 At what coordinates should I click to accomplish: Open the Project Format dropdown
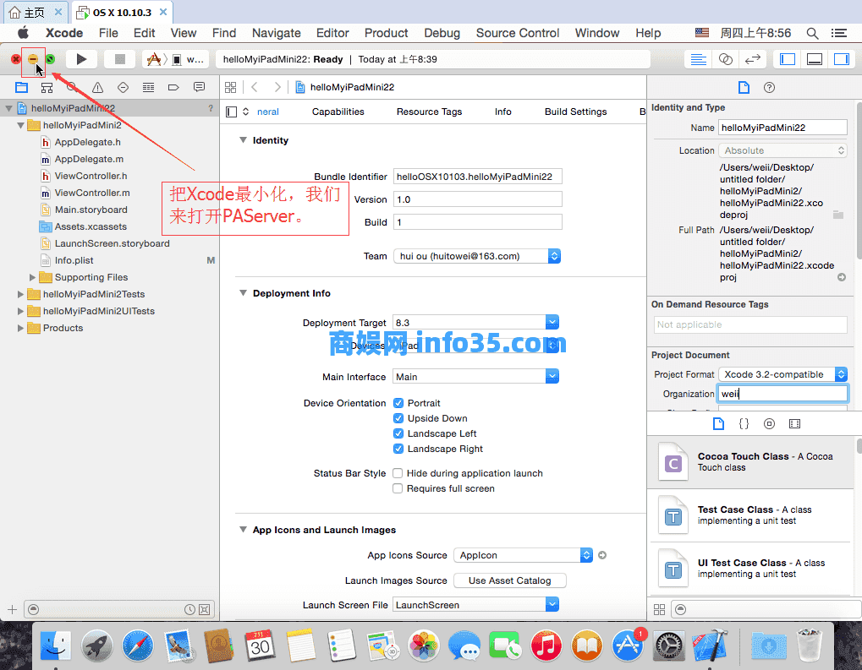(782, 374)
